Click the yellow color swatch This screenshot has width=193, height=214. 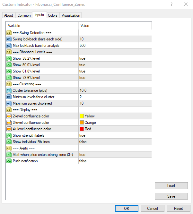coord(82,116)
